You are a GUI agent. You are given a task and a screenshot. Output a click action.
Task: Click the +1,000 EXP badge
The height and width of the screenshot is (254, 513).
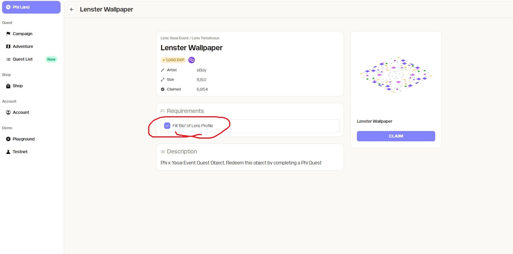coord(173,60)
